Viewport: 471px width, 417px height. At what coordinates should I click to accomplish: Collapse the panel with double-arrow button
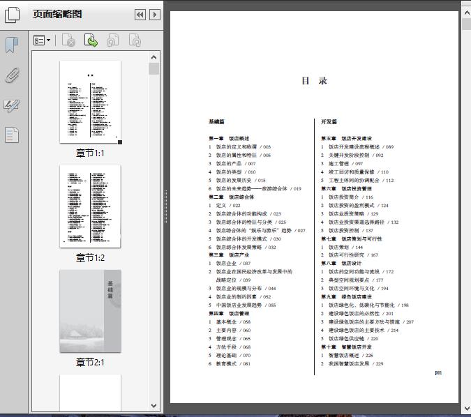[x=140, y=14]
